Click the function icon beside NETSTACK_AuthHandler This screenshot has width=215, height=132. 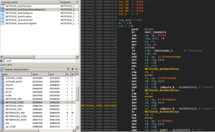pos(3,6)
